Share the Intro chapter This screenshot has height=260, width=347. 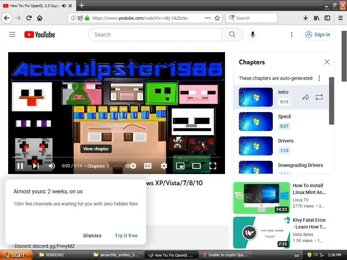[x=306, y=97]
